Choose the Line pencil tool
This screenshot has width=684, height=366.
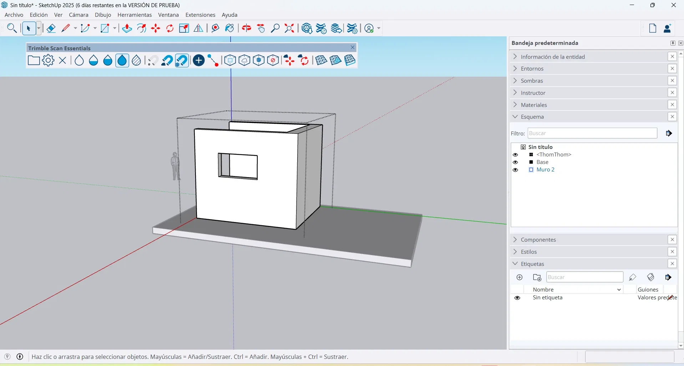(66, 28)
